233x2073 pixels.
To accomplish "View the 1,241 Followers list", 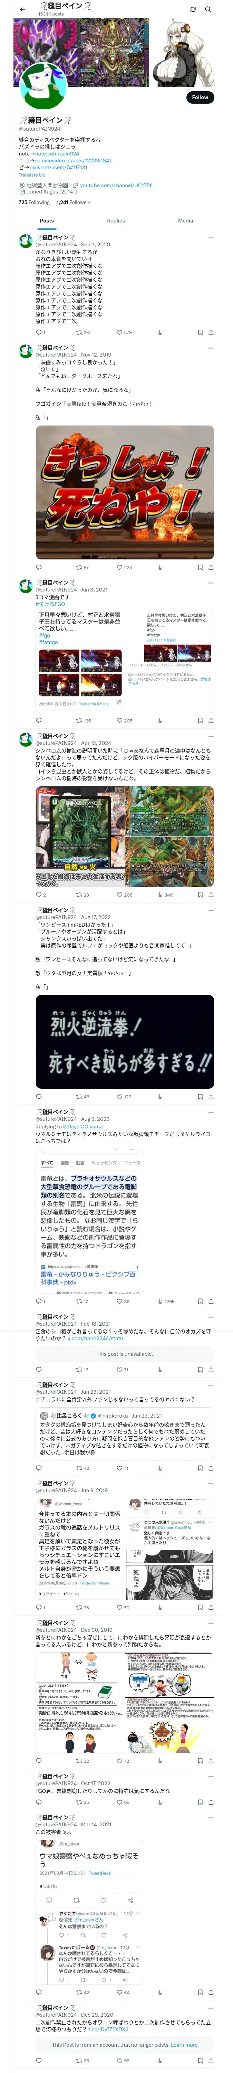I will coord(73,203).
